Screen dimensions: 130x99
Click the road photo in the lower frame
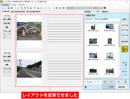[29, 69]
